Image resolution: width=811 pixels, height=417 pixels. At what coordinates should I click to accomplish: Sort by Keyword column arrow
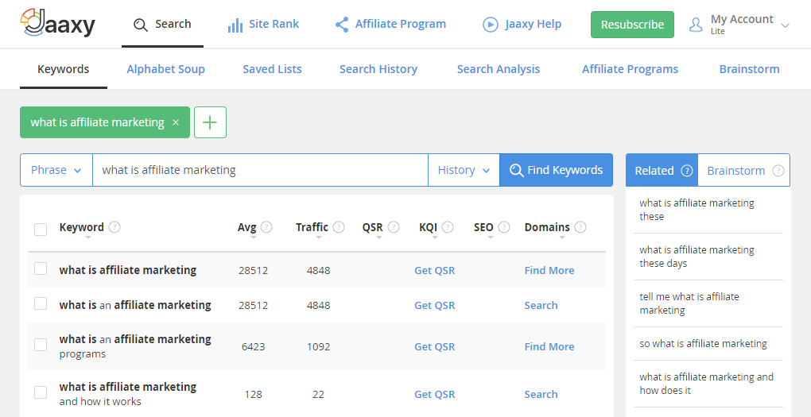[88, 237]
